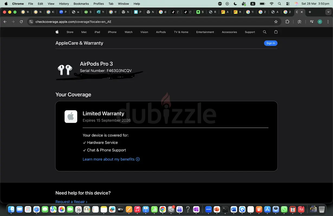Open Messages in the Dock
Image resolution: width=333 pixels, height=216 pixels.
45,209
